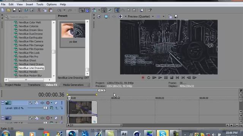Preview on external monitor
This screenshot has width=243, height=136.
click(x=106, y=17)
